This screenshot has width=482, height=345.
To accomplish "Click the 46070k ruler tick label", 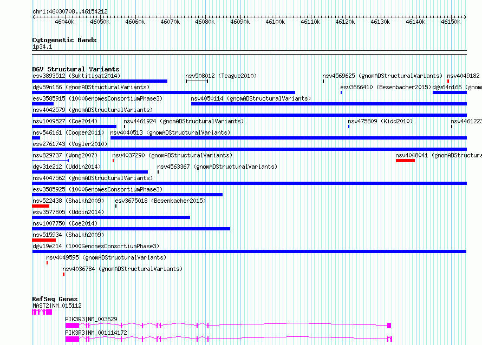I will (170, 22).
